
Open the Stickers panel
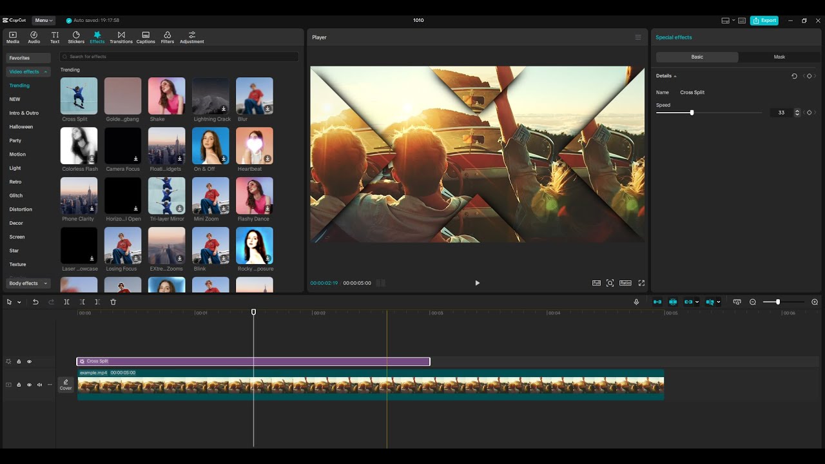pyautogui.click(x=76, y=37)
